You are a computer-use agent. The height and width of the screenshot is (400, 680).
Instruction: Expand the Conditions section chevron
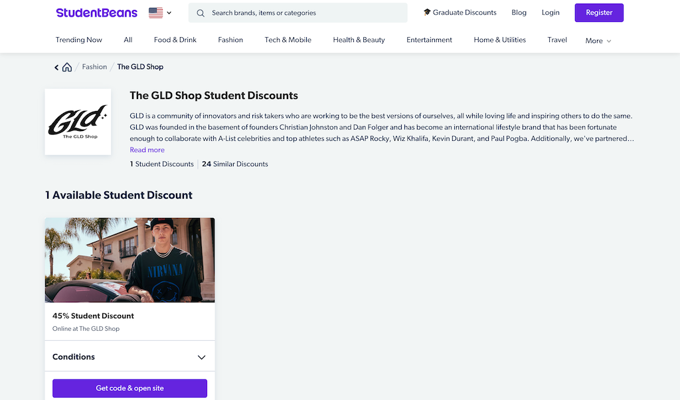pyautogui.click(x=201, y=357)
